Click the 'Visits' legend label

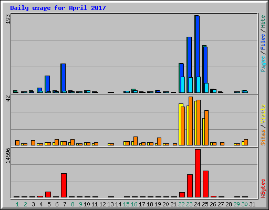point(263,114)
